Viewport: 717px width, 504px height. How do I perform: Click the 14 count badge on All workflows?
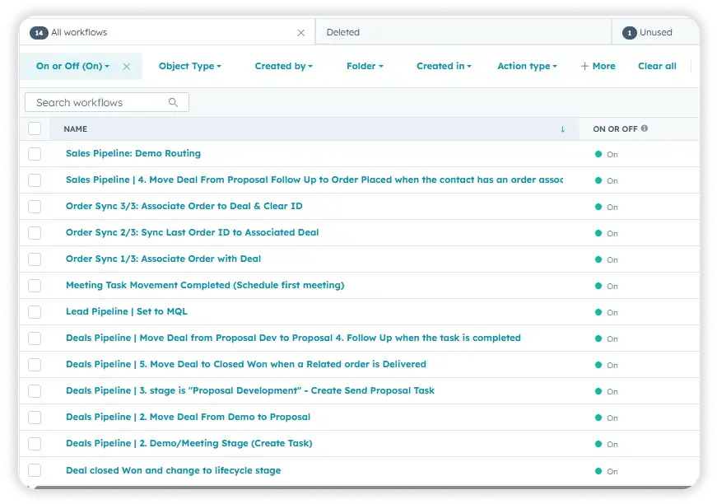[x=39, y=32]
